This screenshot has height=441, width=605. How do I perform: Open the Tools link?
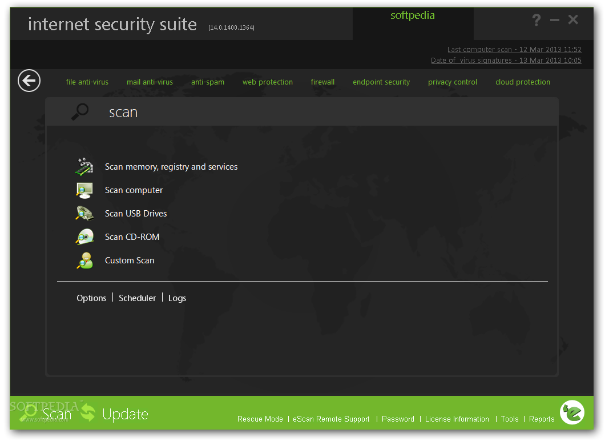click(x=510, y=419)
